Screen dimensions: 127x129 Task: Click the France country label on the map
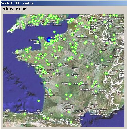(75, 75)
